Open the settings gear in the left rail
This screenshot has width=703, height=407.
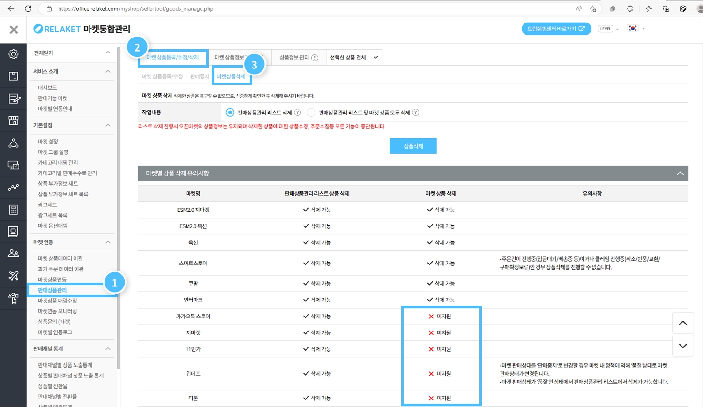pyautogui.click(x=14, y=54)
